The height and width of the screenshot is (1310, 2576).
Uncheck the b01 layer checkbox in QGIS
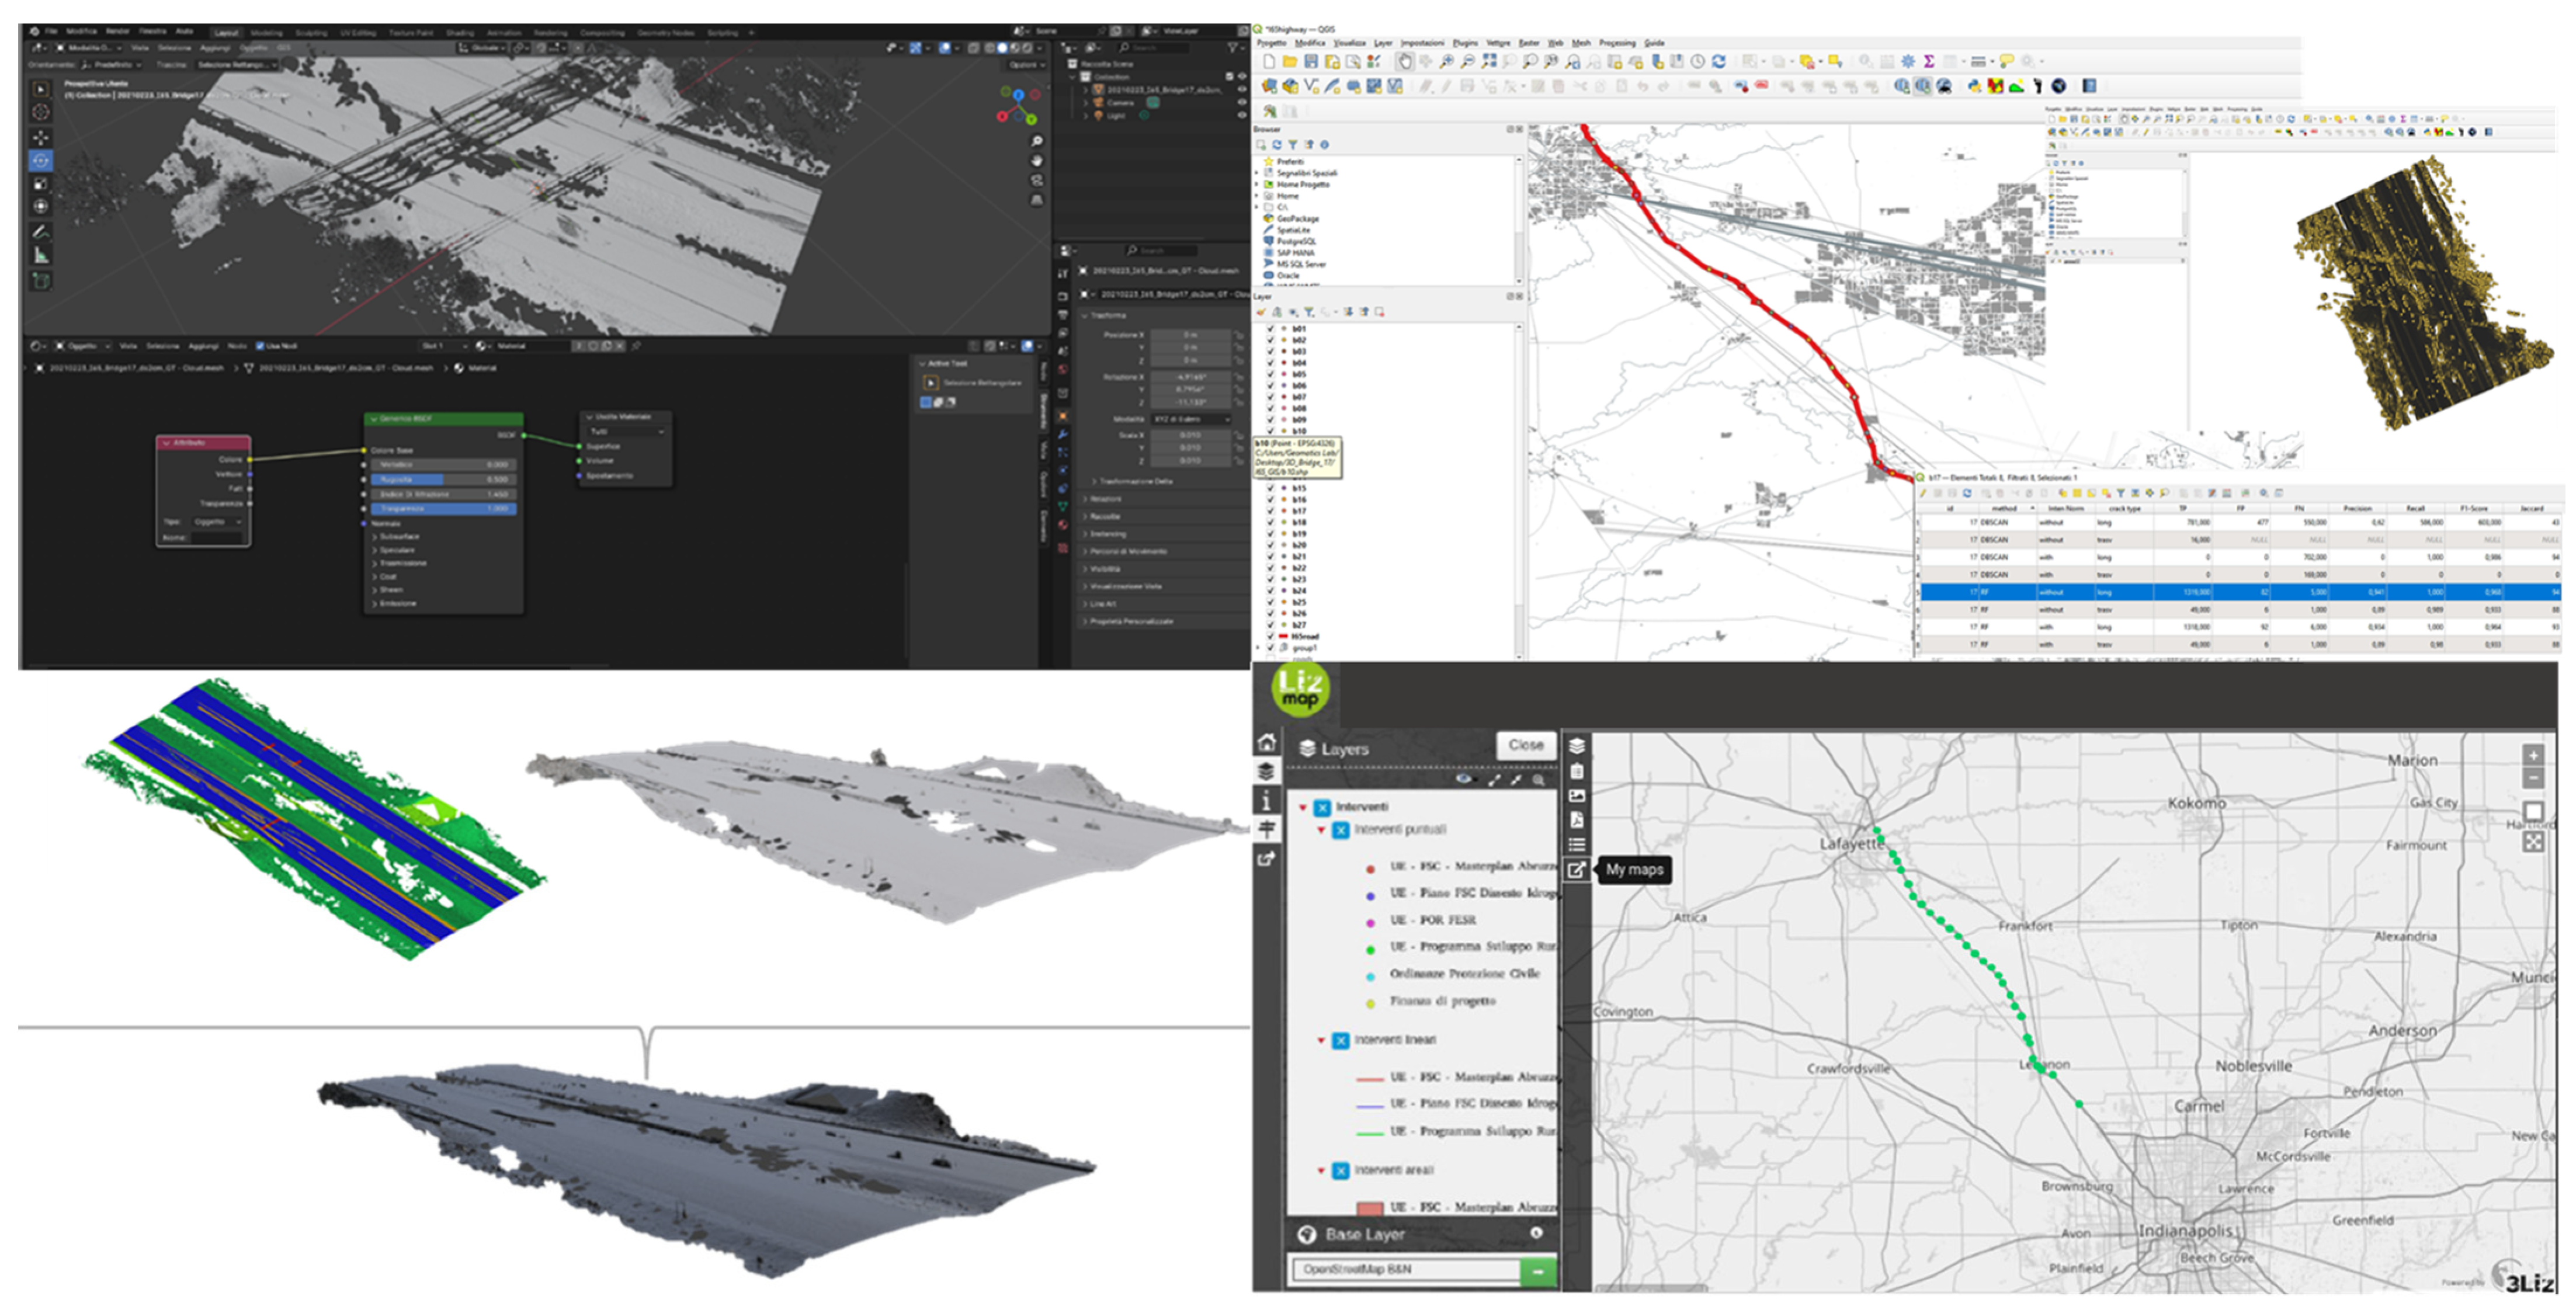1271,329
